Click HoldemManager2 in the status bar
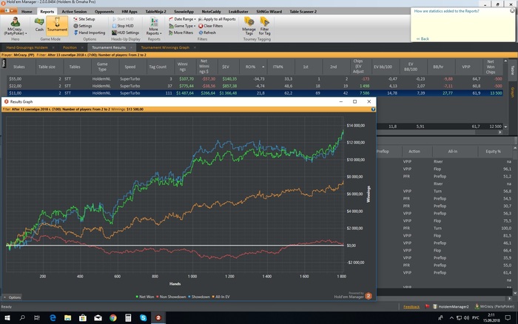518x324 pixels. (x=451, y=307)
